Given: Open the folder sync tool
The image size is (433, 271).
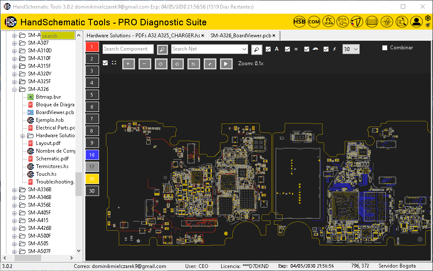Looking at the screenshot, I should [x=343, y=21].
